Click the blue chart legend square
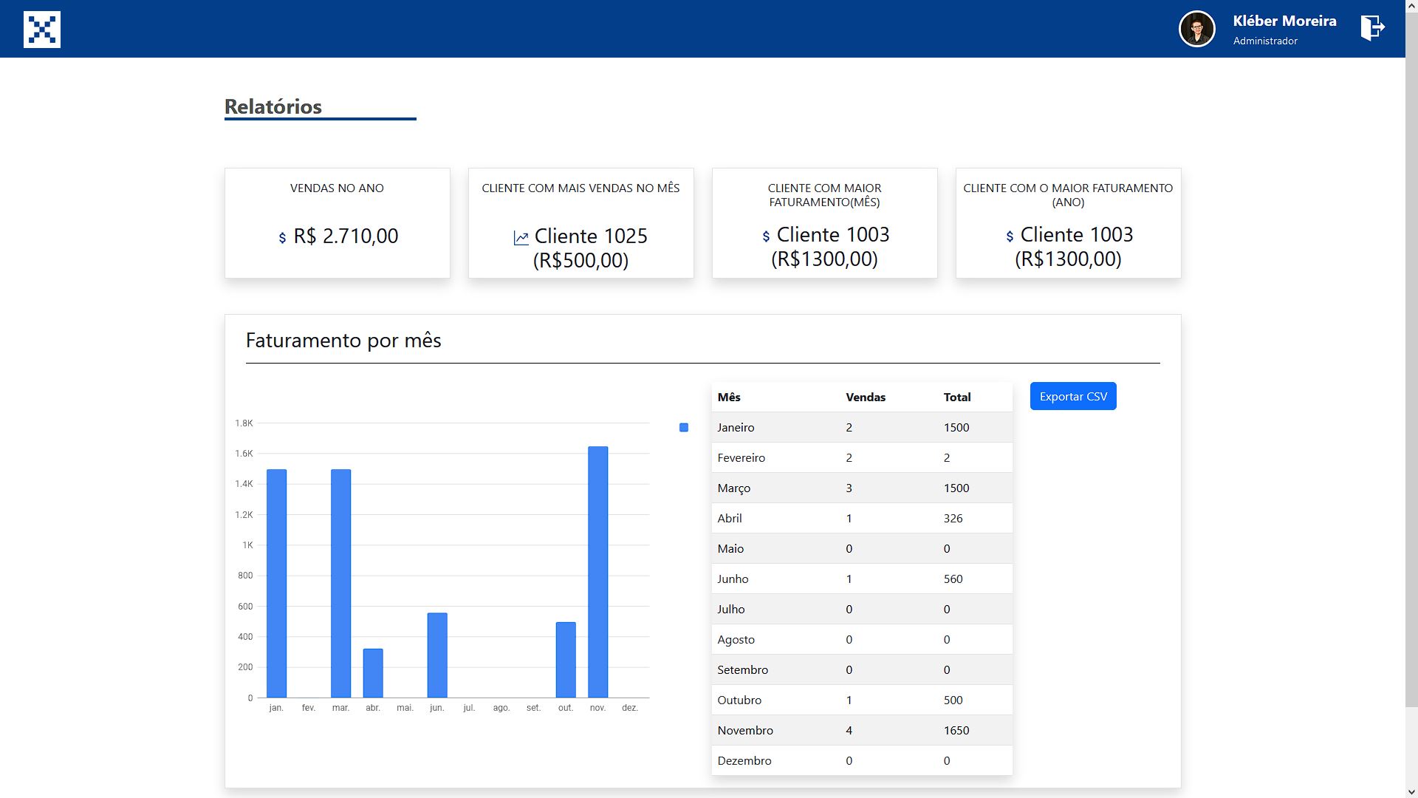The height and width of the screenshot is (798, 1418). coord(684,428)
